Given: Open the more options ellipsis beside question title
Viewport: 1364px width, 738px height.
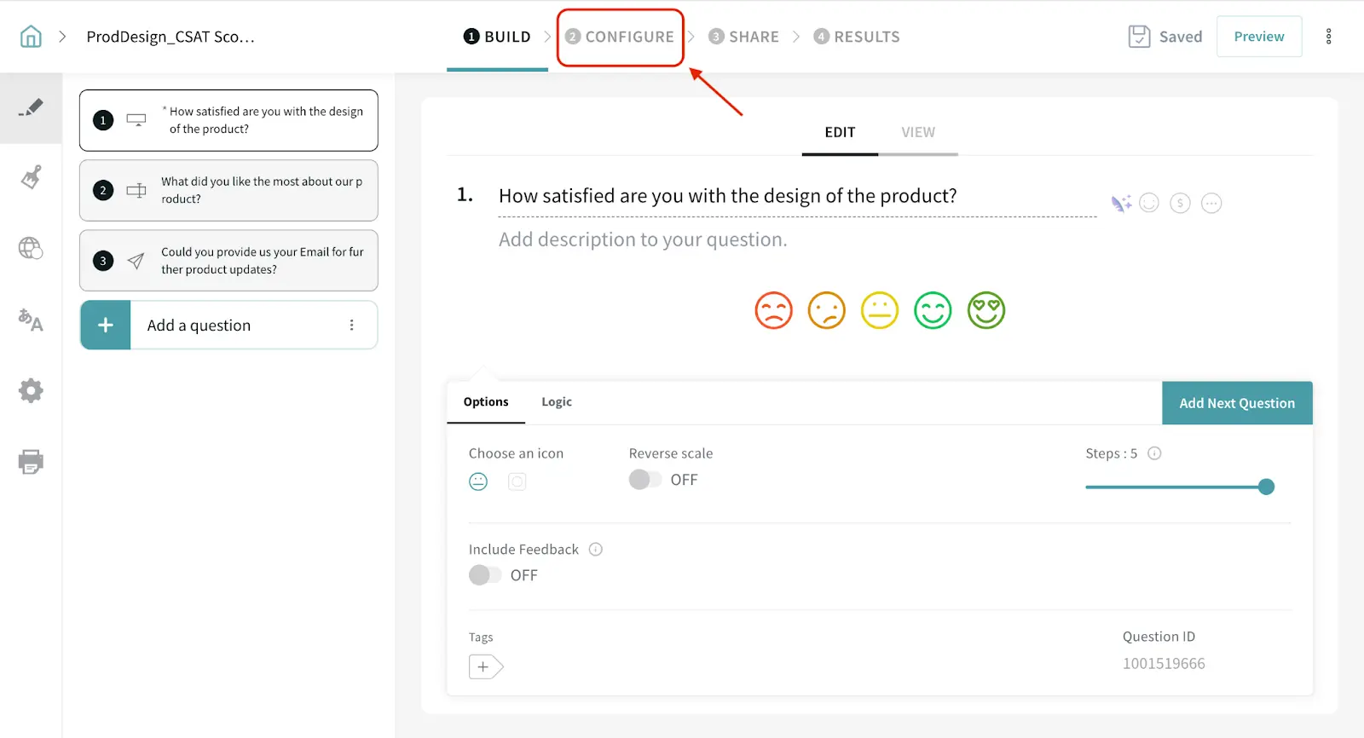Looking at the screenshot, I should coord(1211,204).
